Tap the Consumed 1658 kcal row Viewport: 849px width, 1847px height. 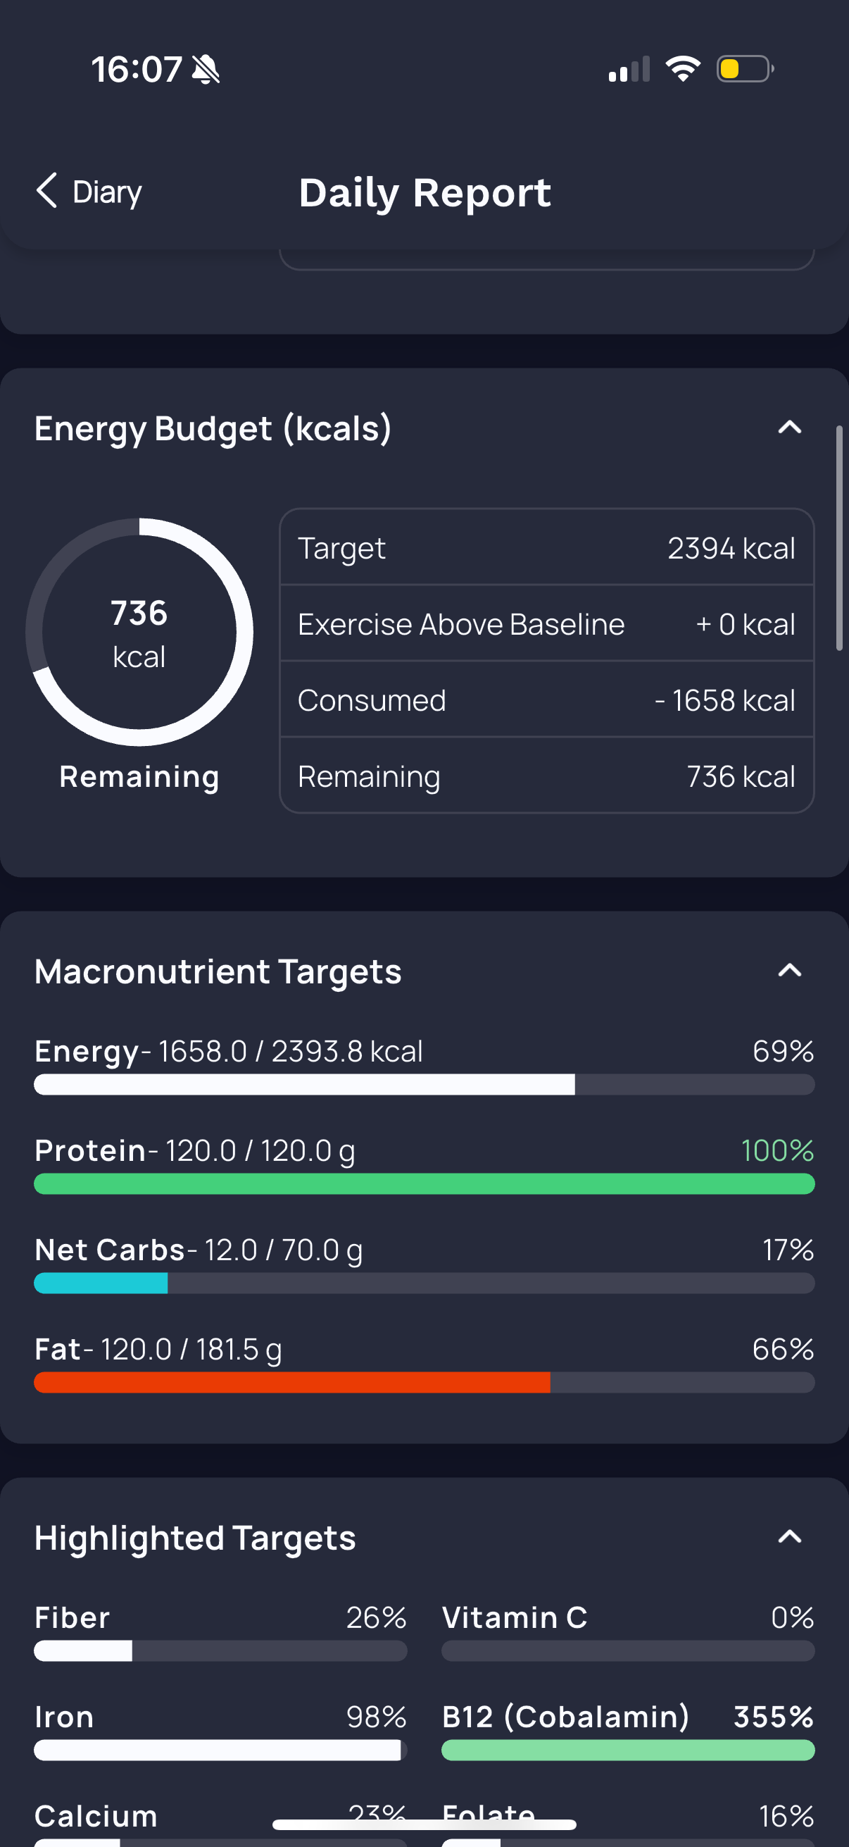[x=547, y=699]
